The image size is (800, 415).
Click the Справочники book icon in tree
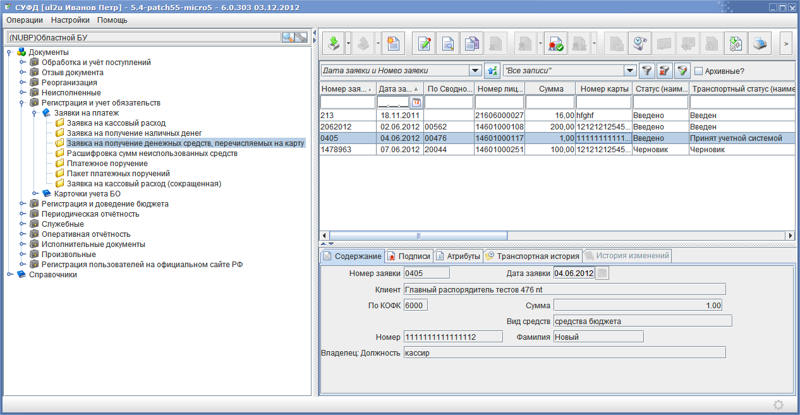[x=21, y=275]
